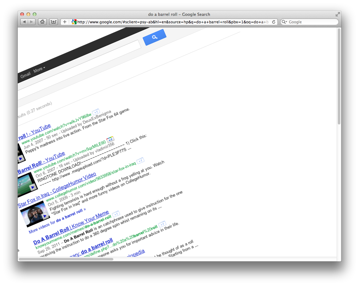Click the vertical scrollbar thumb
This screenshot has height=286, width=359.
[339, 77]
